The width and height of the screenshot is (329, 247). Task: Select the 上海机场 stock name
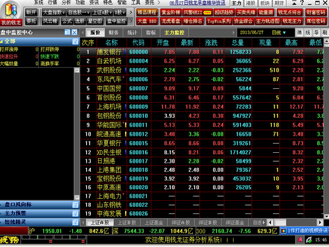(x=109, y=107)
